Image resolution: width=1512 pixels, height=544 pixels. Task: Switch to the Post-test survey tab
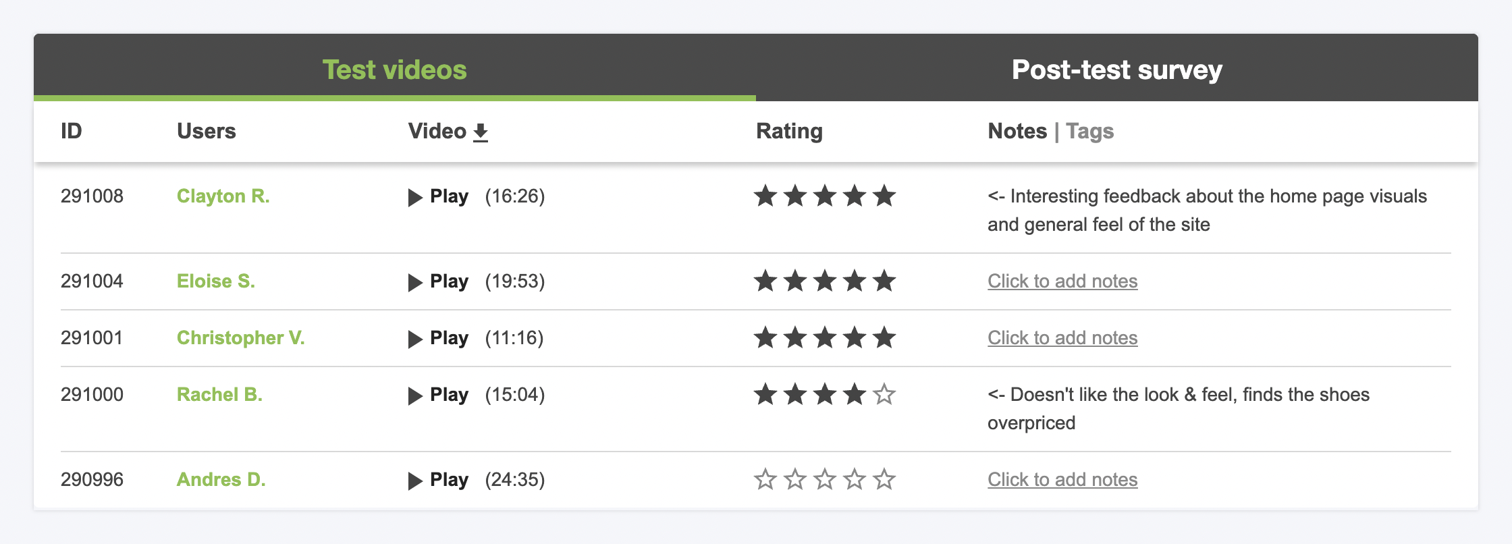(x=1116, y=70)
